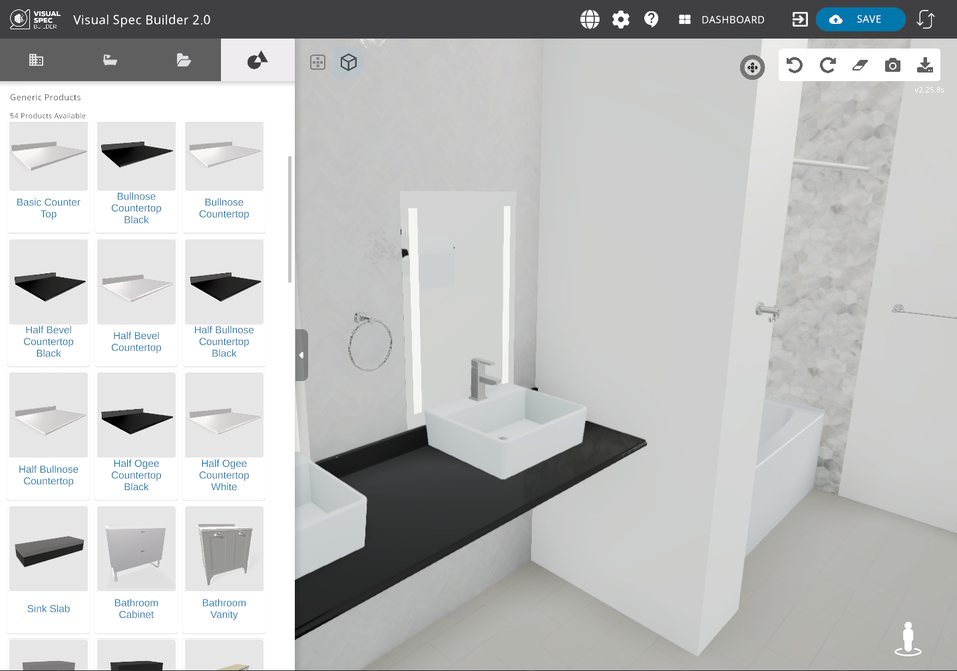
Task: Open settings gear in header
Action: coord(621,19)
